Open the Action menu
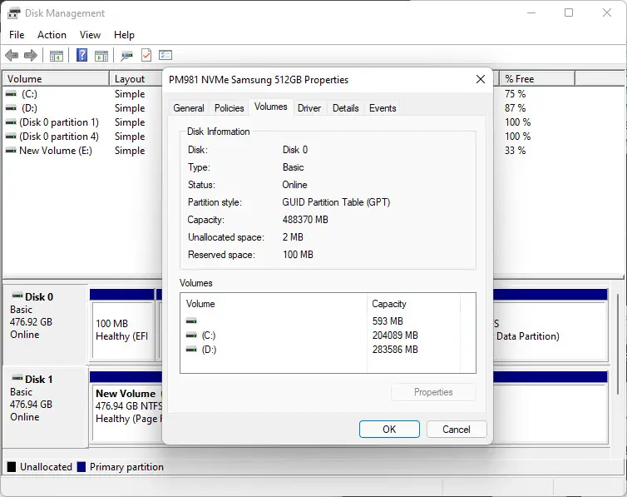The height and width of the screenshot is (497, 627). click(x=52, y=35)
